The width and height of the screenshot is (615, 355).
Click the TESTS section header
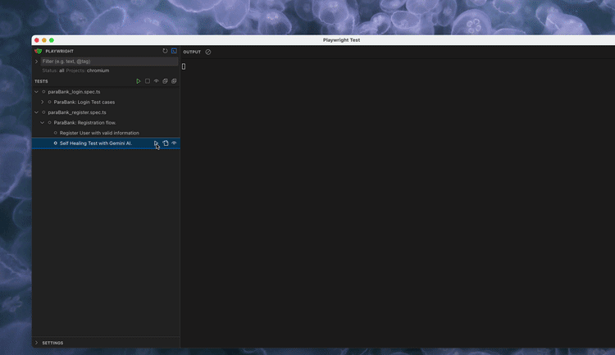pos(41,81)
